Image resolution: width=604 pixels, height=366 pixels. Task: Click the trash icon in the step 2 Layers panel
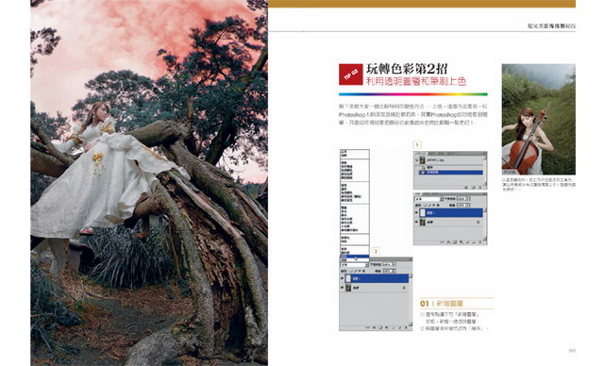tap(406, 327)
